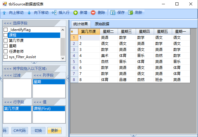Click the 插入行 toolbar label
Screen dimensions: 198x137
click(x=64, y=13)
